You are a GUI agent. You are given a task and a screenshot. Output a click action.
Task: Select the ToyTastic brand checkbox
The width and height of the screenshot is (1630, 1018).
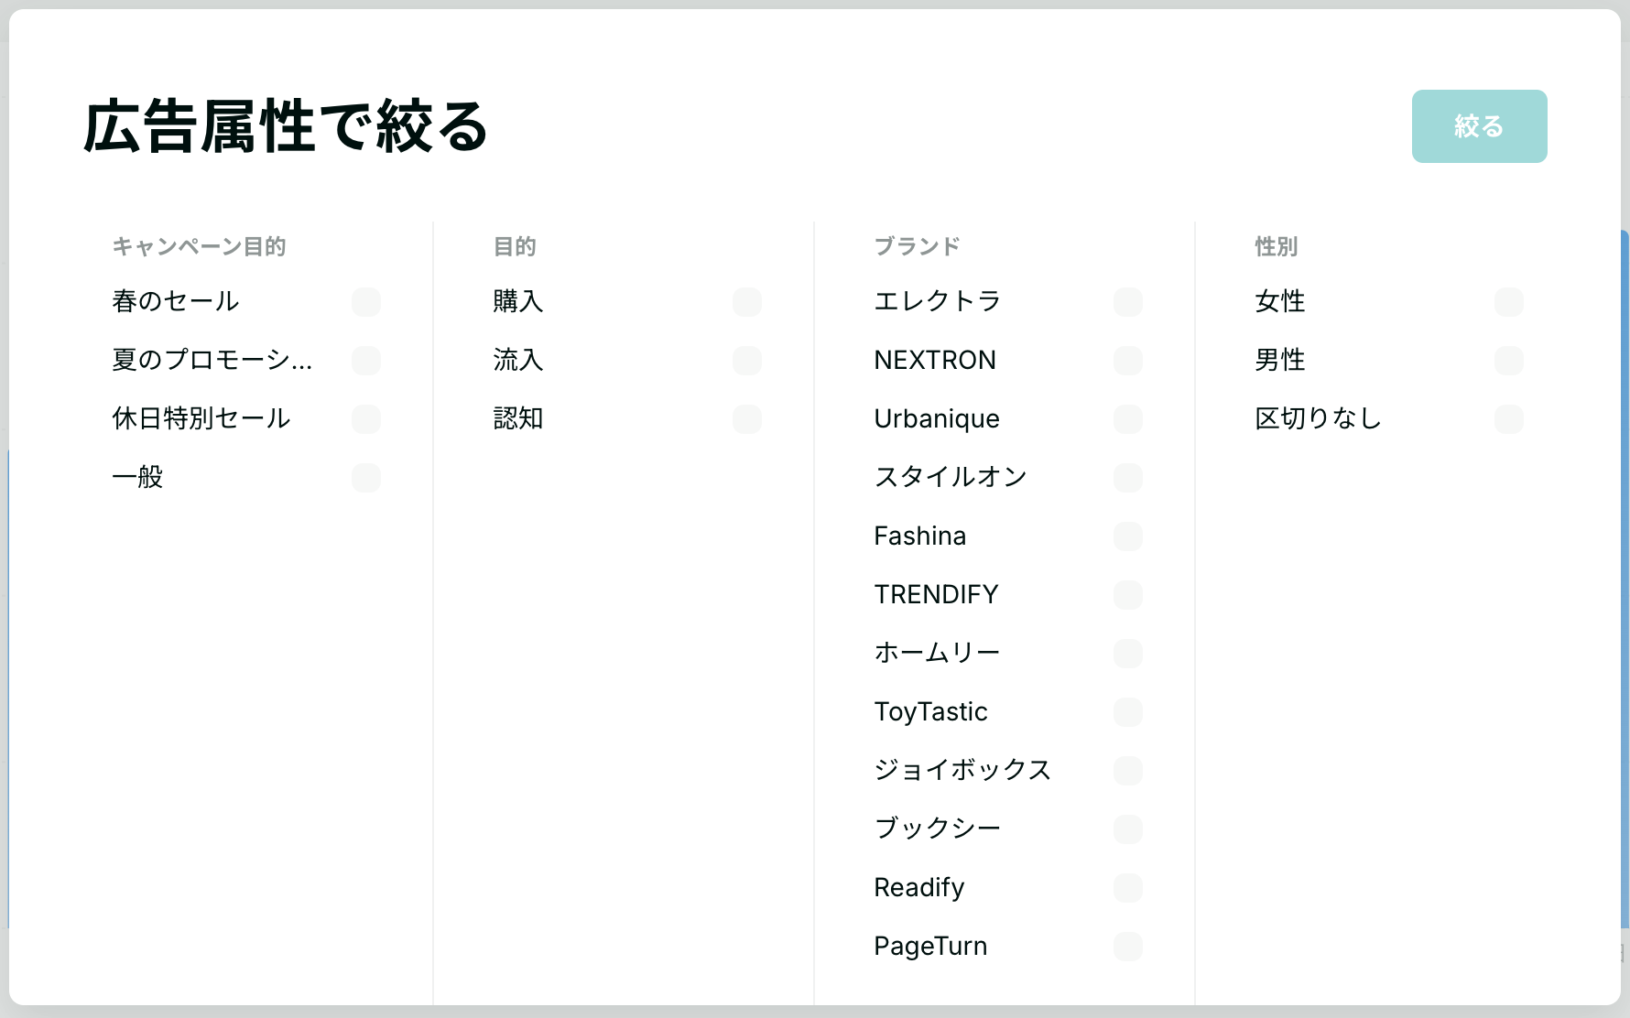point(1128,712)
